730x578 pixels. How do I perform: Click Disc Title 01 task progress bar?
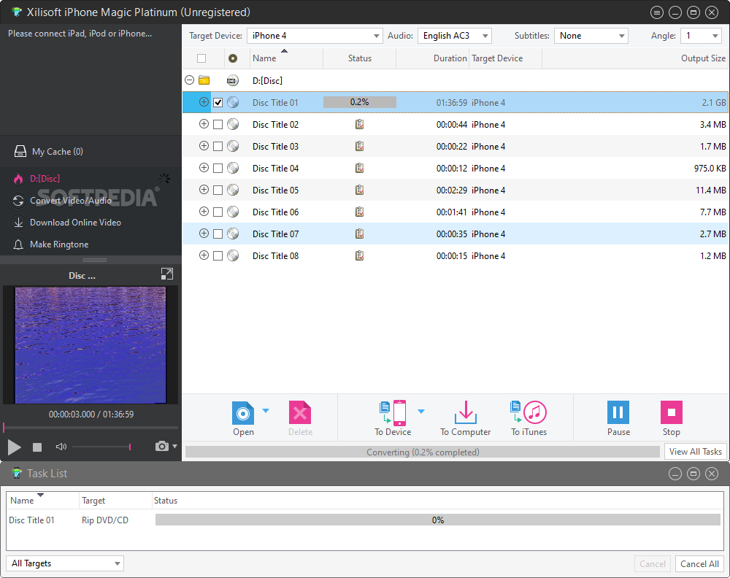click(x=437, y=520)
